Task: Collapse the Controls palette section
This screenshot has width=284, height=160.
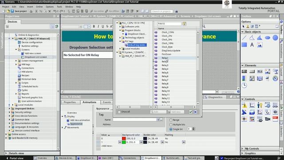Action: click(242, 99)
